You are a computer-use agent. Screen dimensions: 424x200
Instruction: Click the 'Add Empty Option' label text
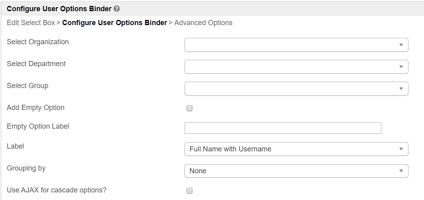tap(35, 108)
